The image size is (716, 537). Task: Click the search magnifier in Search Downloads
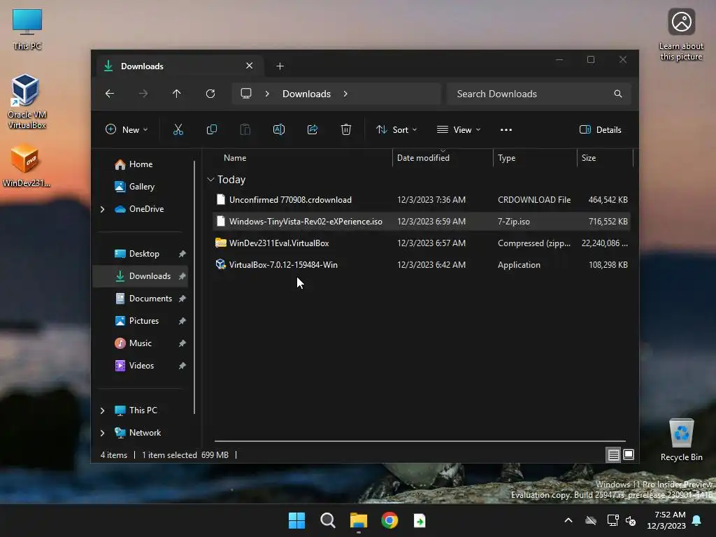618,94
